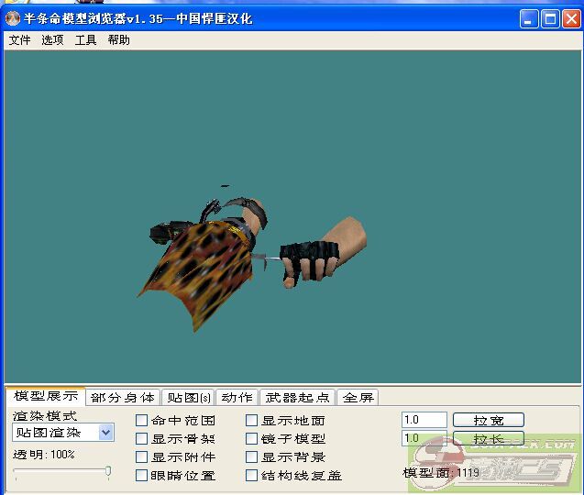Image resolution: width=584 pixels, height=495 pixels.
Task: Enable the 命中范围 checkbox
Action: pos(142,421)
